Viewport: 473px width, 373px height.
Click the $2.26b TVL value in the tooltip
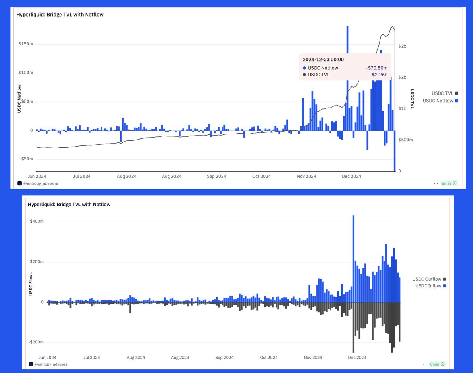pos(379,75)
